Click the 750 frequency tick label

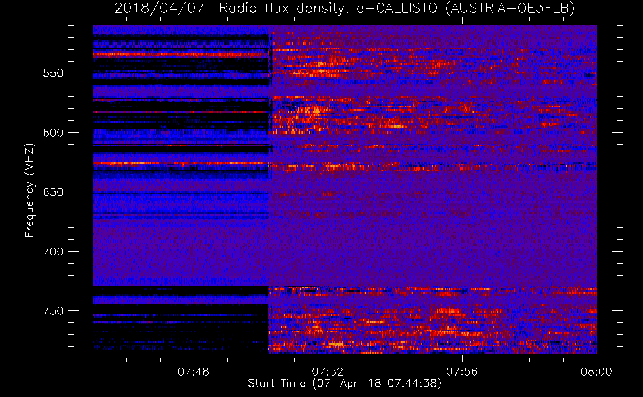[53, 311]
